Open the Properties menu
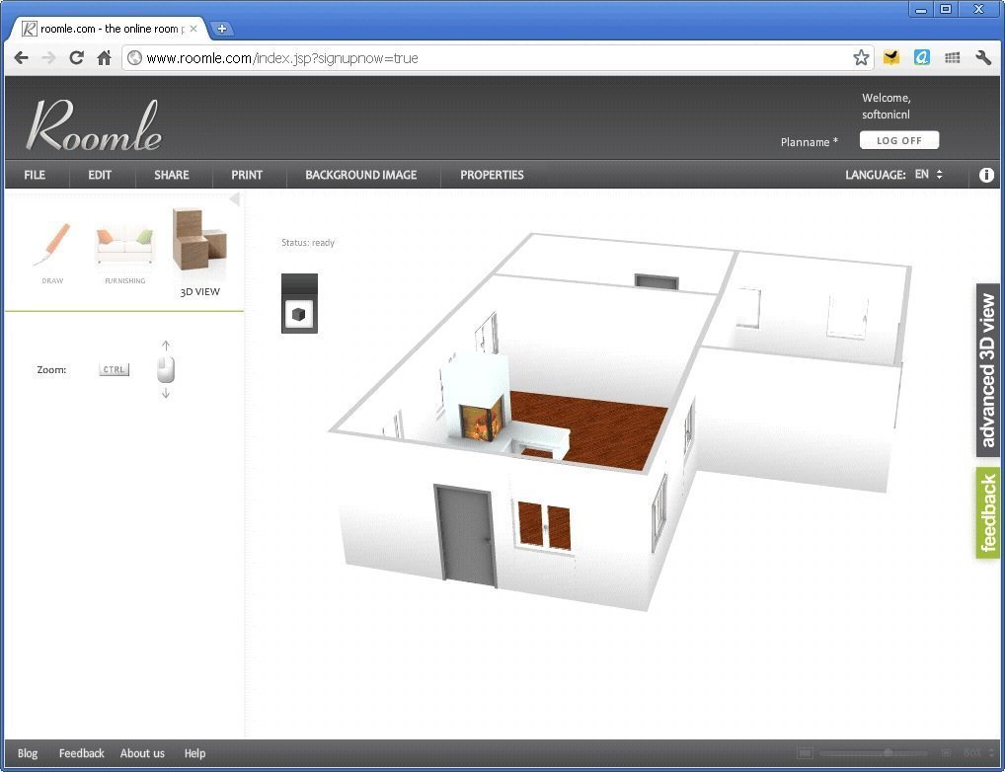This screenshot has height=772, width=1005. [x=492, y=175]
